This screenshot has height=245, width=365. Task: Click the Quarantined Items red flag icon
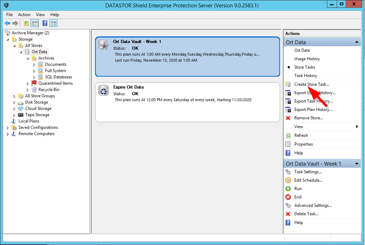tap(34, 83)
